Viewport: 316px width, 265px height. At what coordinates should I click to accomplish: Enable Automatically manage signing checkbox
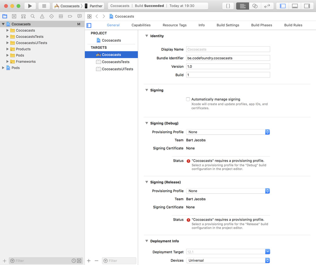coord(188,99)
